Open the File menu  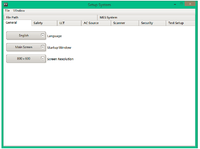7,11
